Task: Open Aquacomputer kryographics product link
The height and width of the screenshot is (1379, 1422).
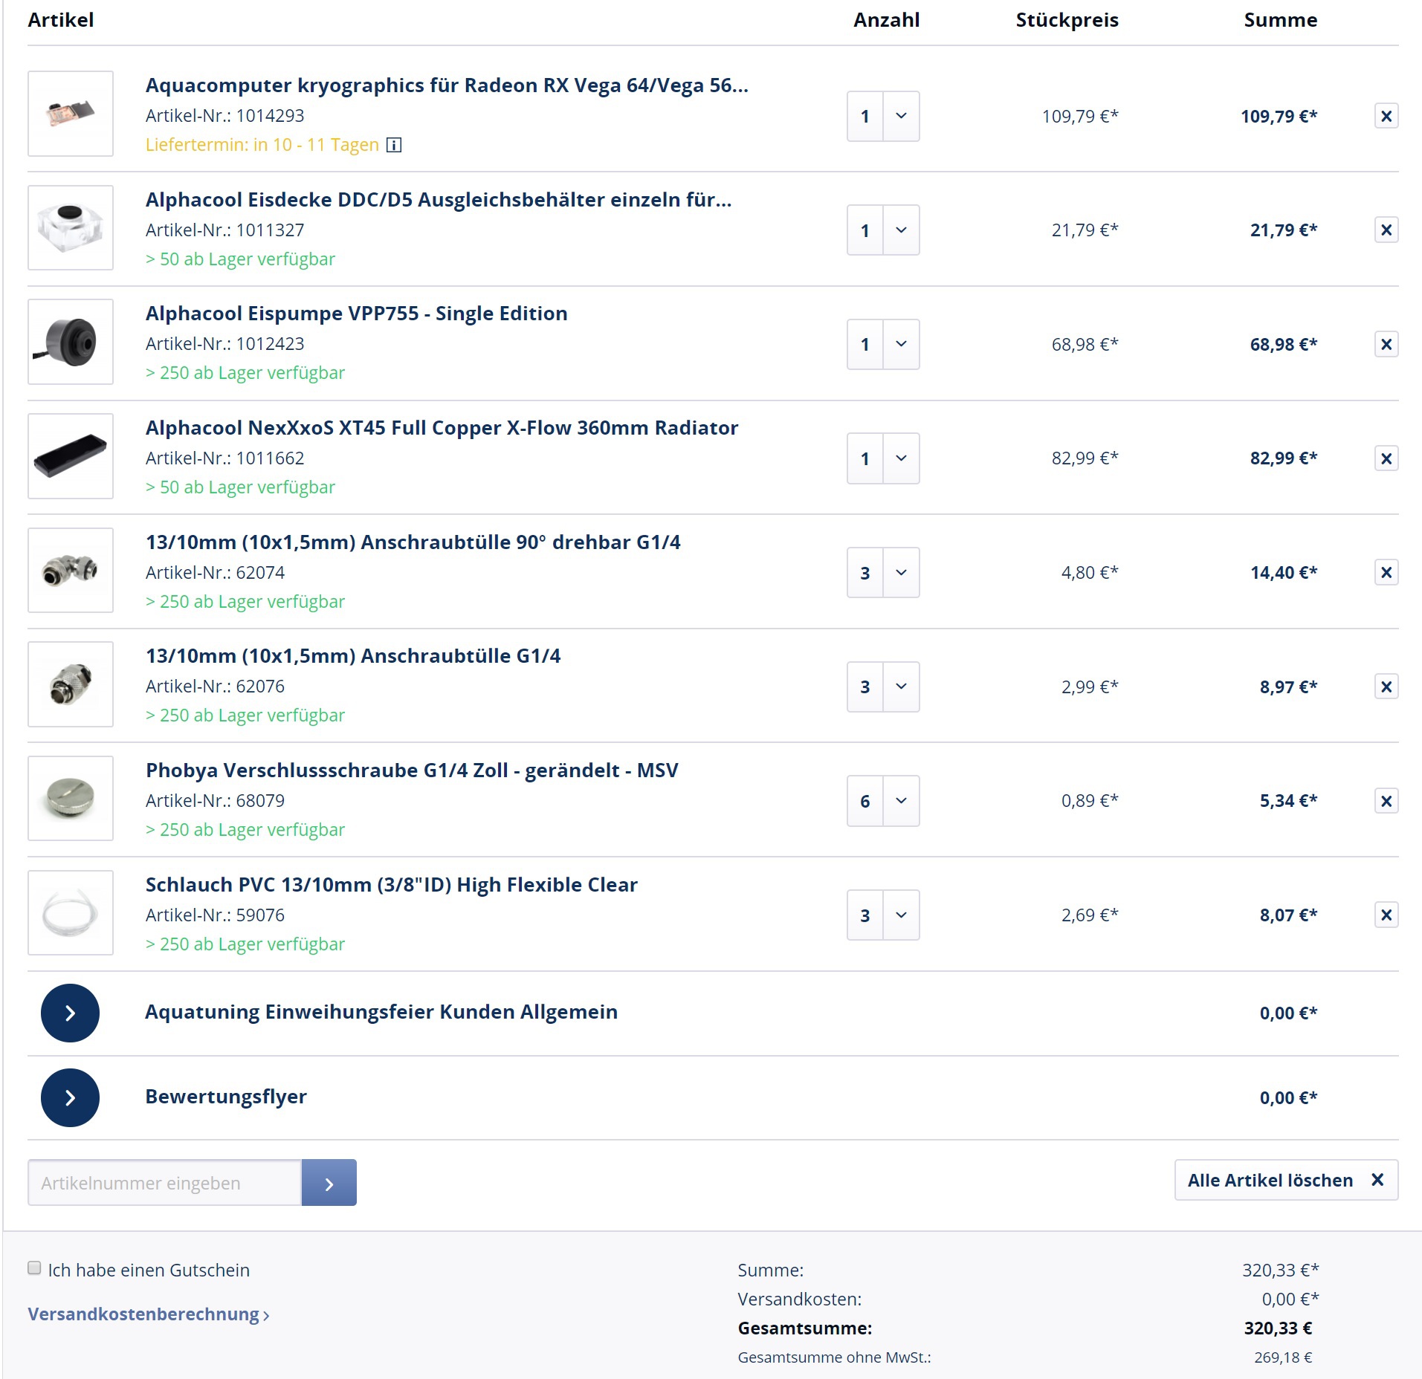Action: point(447,85)
